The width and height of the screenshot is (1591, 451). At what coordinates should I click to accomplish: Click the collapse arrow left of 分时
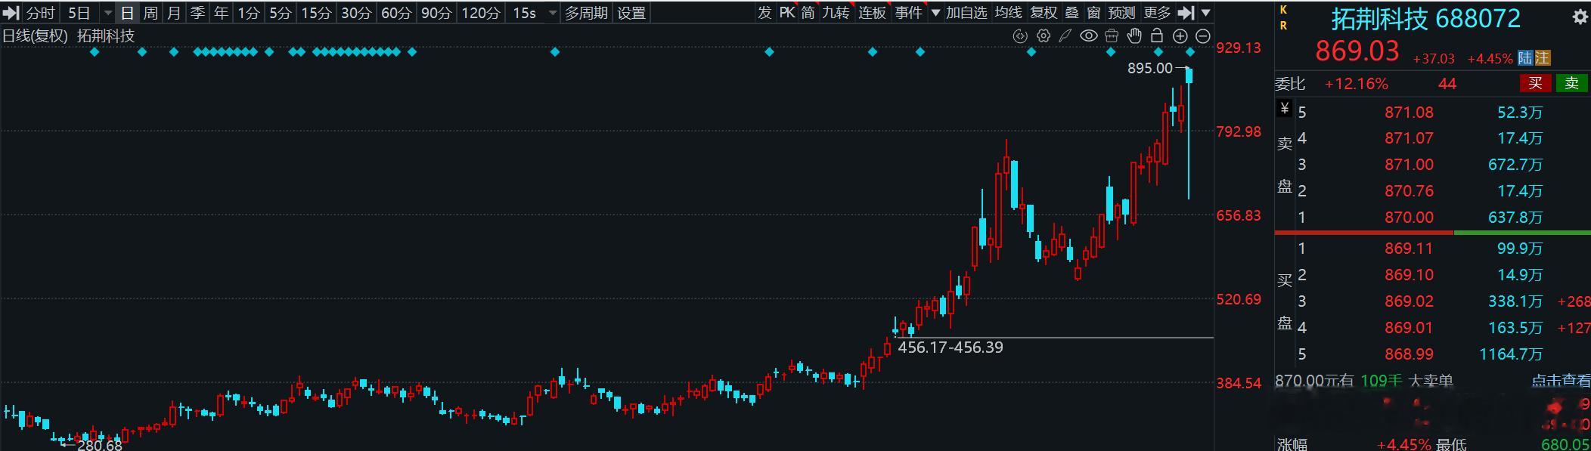pos(11,13)
